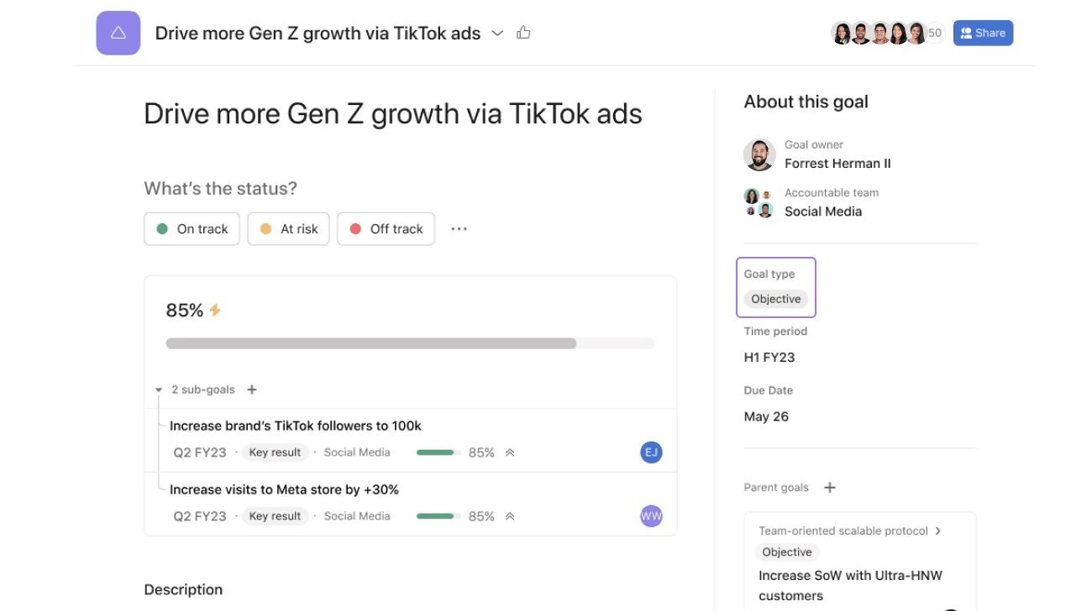
Task: Click the EJ owner avatar
Action: coord(651,452)
